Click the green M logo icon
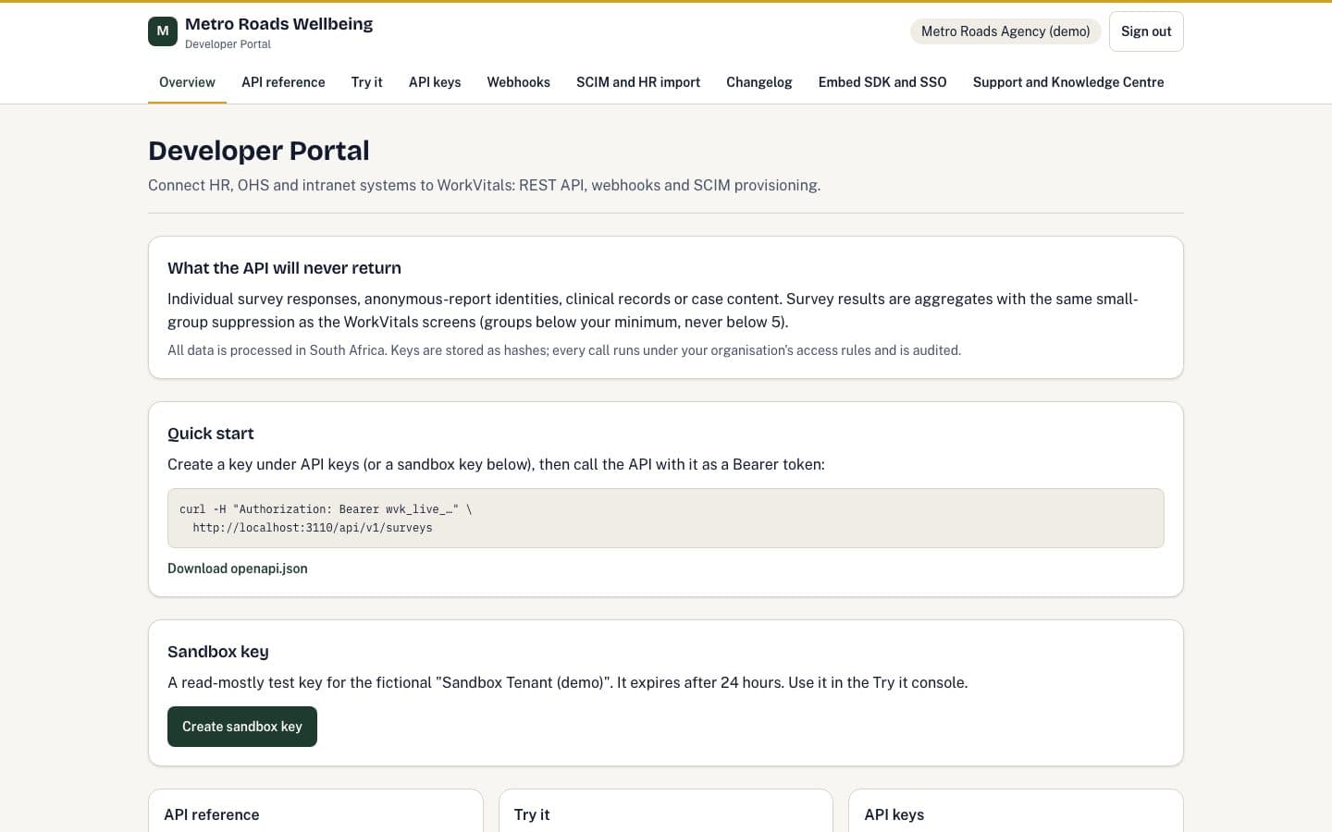 pos(163,31)
